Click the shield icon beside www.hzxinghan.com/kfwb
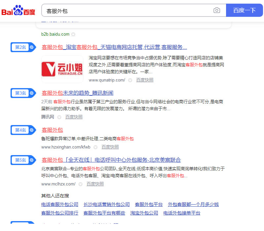This screenshot has height=231, width=264. 95,147
